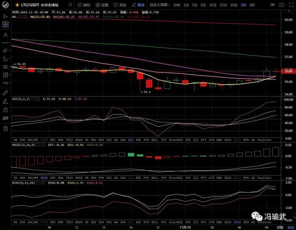Choose Position in the MACD panel's indicator row
The height and width of the screenshot is (230, 296).
264,178
